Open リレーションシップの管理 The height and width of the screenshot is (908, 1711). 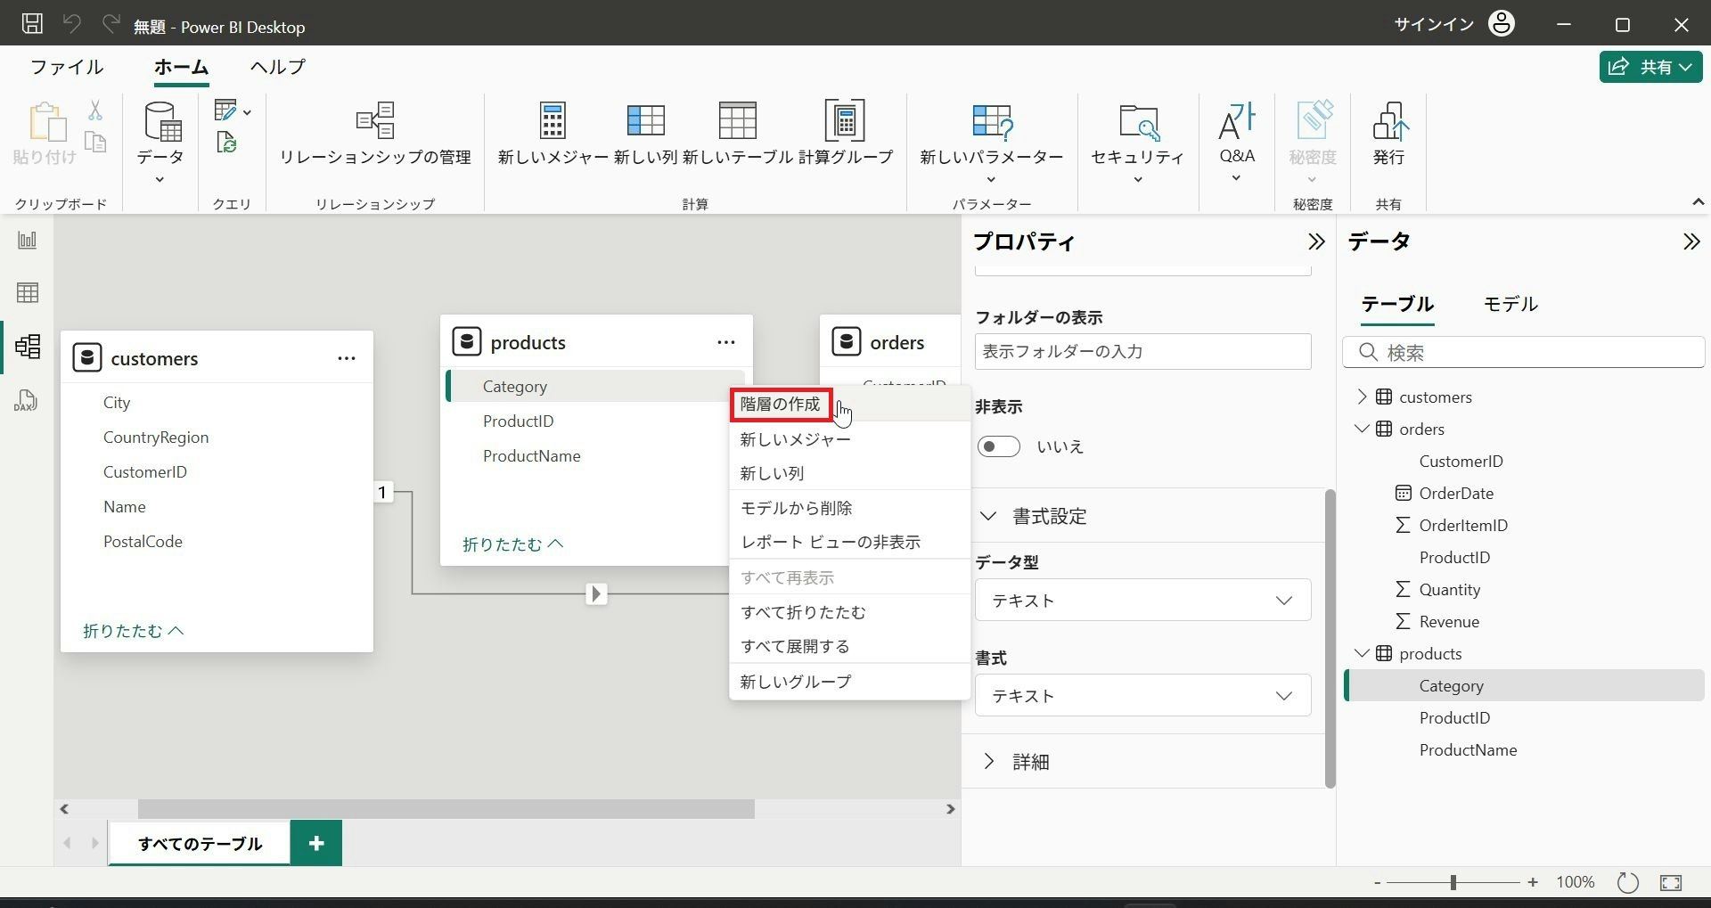click(375, 134)
